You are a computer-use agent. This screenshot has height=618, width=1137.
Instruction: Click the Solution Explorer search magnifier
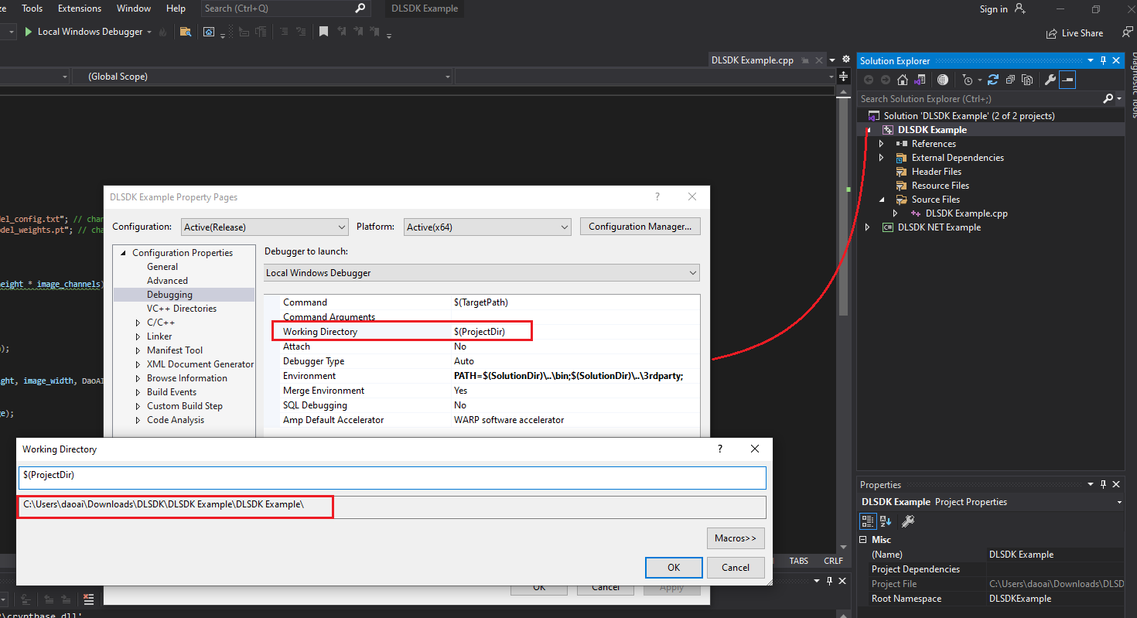point(1108,98)
